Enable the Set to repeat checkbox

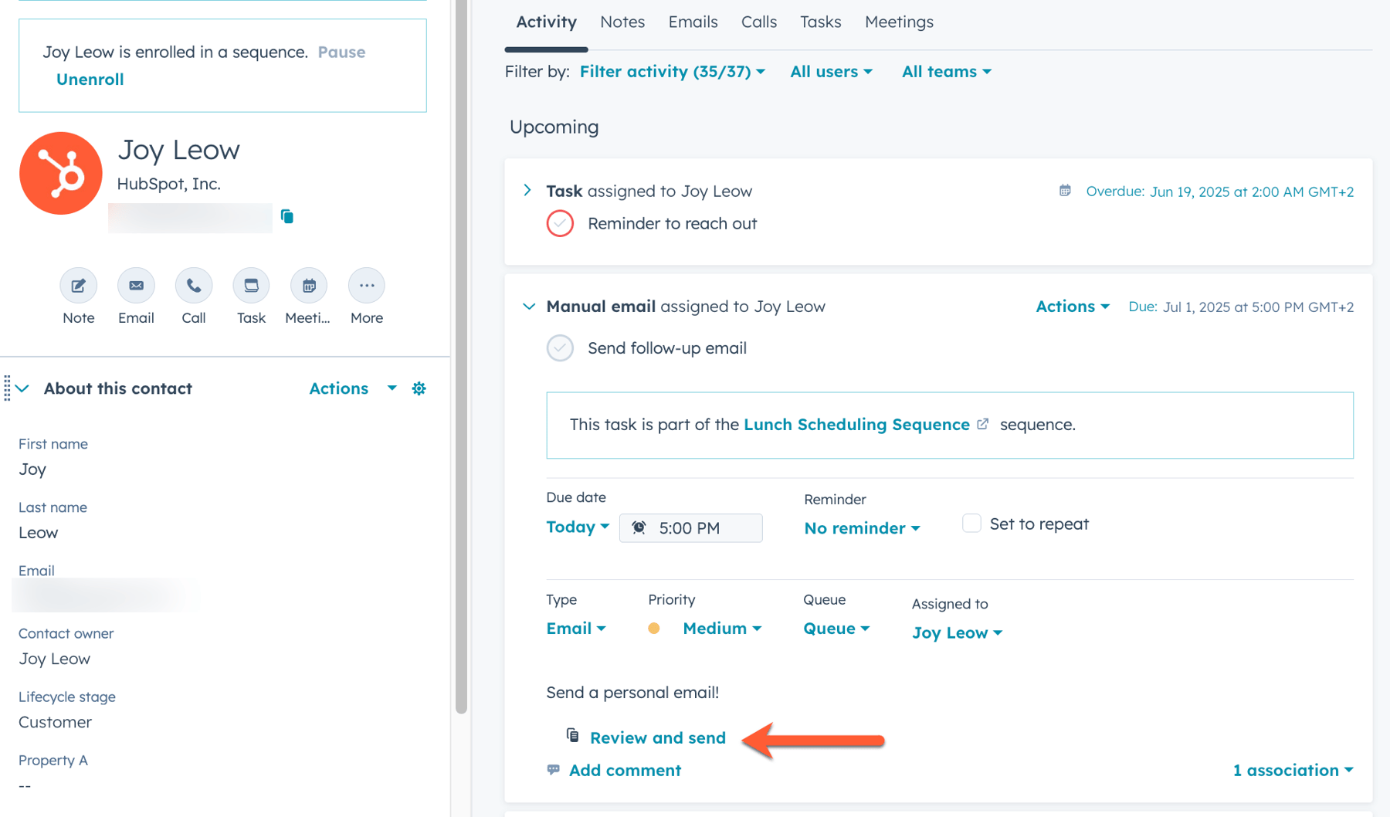click(971, 523)
